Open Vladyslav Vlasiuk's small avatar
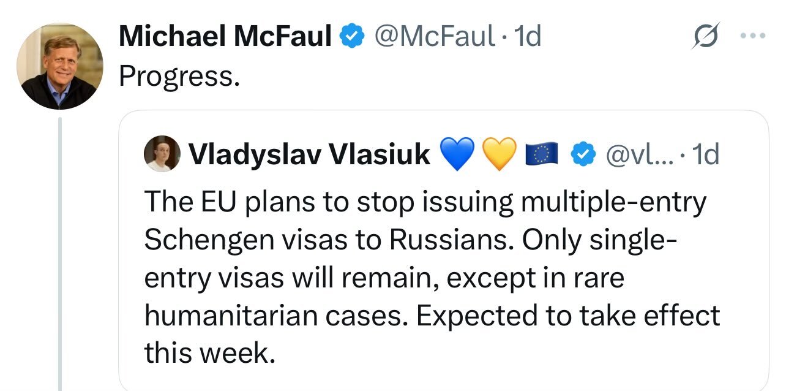 (x=162, y=154)
